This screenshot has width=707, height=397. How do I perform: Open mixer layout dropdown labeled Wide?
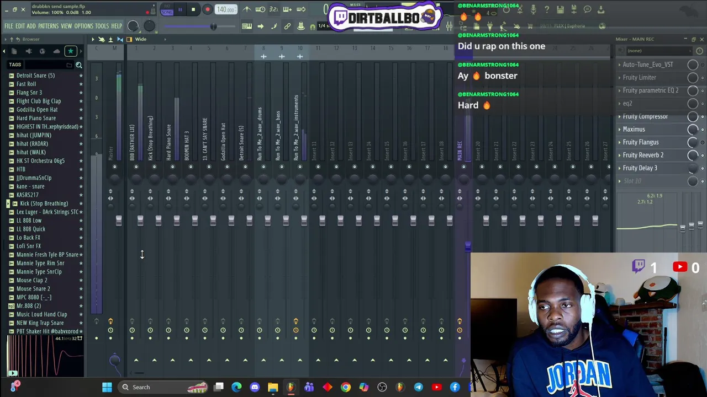pyautogui.click(x=141, y=39)
